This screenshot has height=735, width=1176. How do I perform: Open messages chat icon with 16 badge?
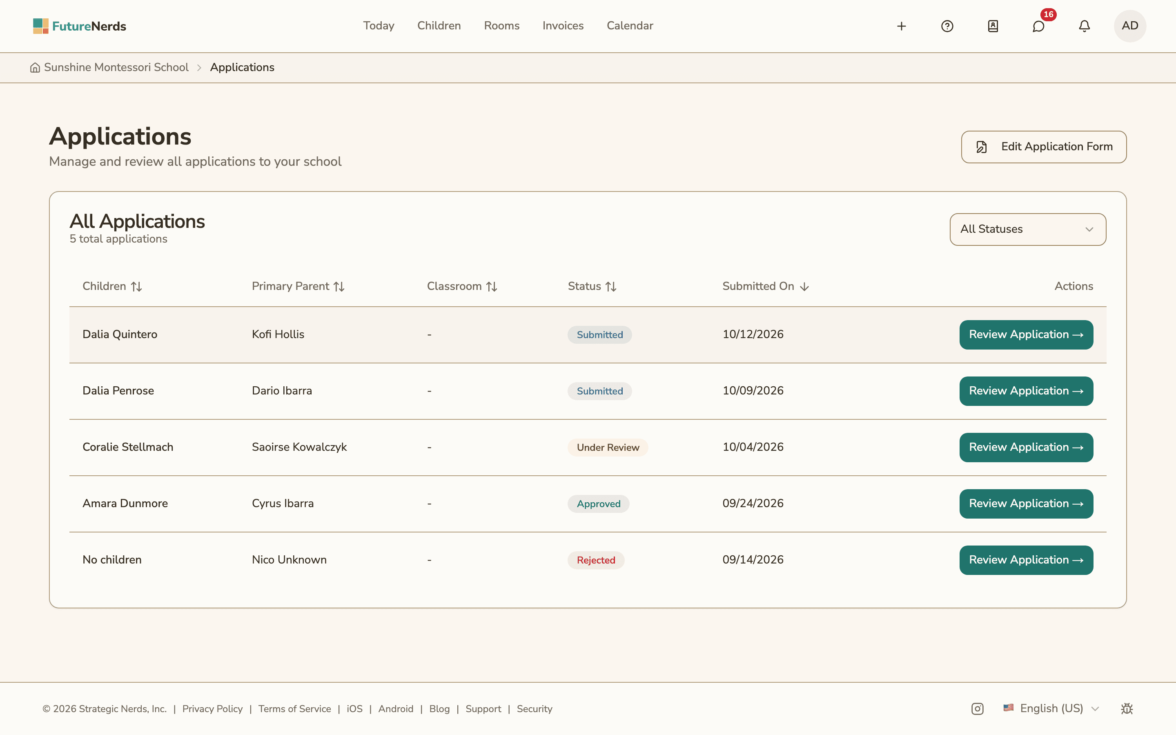pos(1038,26)
